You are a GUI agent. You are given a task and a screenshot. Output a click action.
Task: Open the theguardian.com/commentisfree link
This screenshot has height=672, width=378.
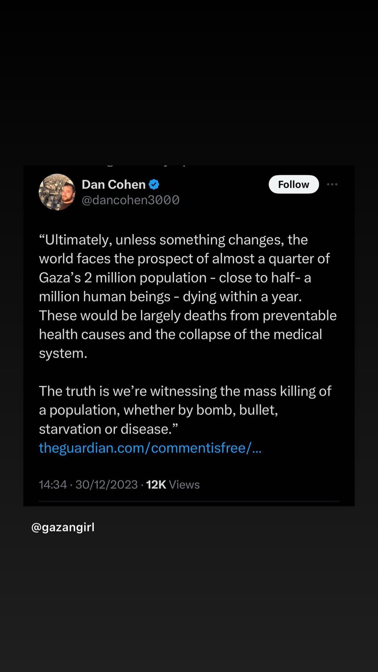pos(150,448)
